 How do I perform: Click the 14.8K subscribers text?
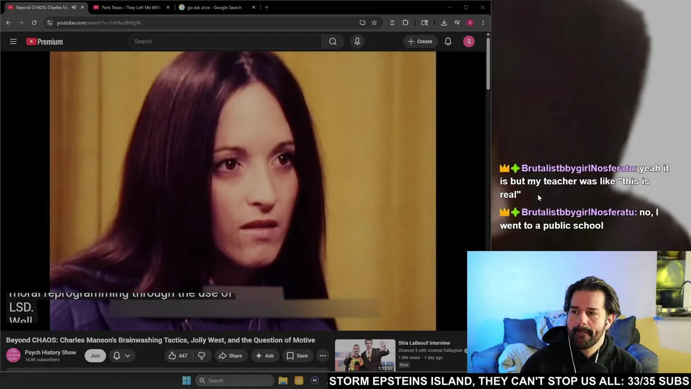click(42, 360)
